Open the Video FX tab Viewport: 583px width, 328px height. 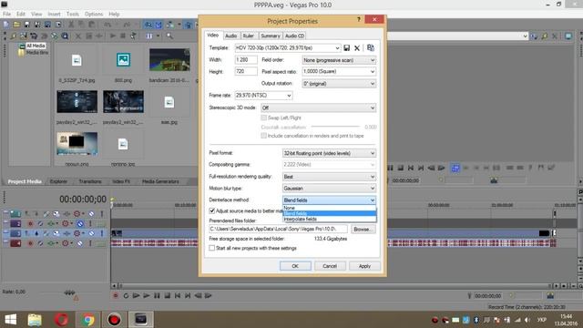pos(121,181)
